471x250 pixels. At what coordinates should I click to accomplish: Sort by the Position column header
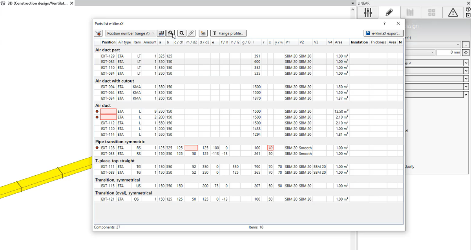tap(108, 42)
